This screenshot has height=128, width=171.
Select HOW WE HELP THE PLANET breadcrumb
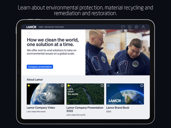pyautogui.click(x=54, y=27)
